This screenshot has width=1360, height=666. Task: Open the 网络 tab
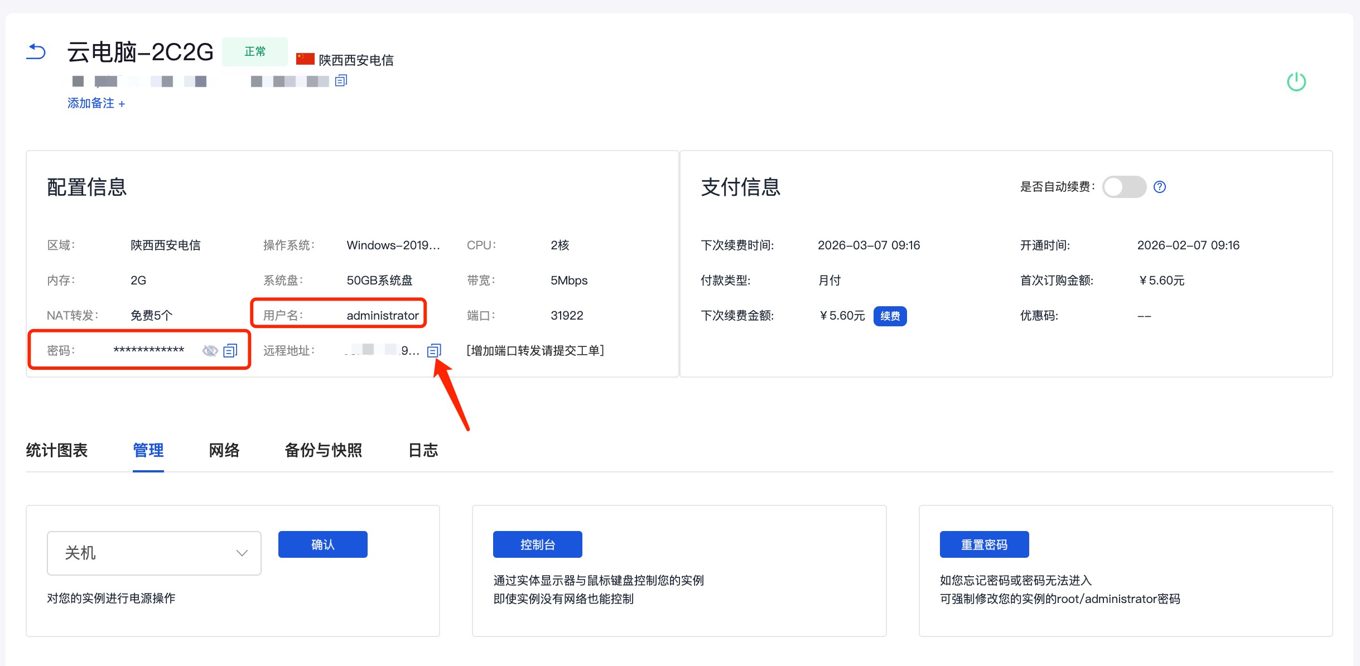tap(224, 450)
